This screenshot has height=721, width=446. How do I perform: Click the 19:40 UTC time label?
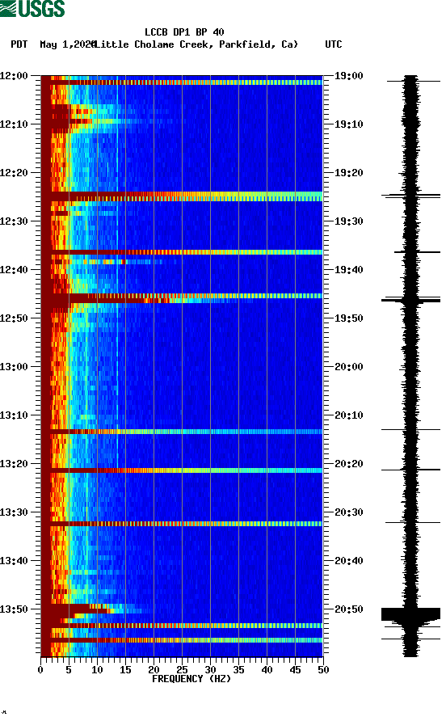click(x=349, y=270)
